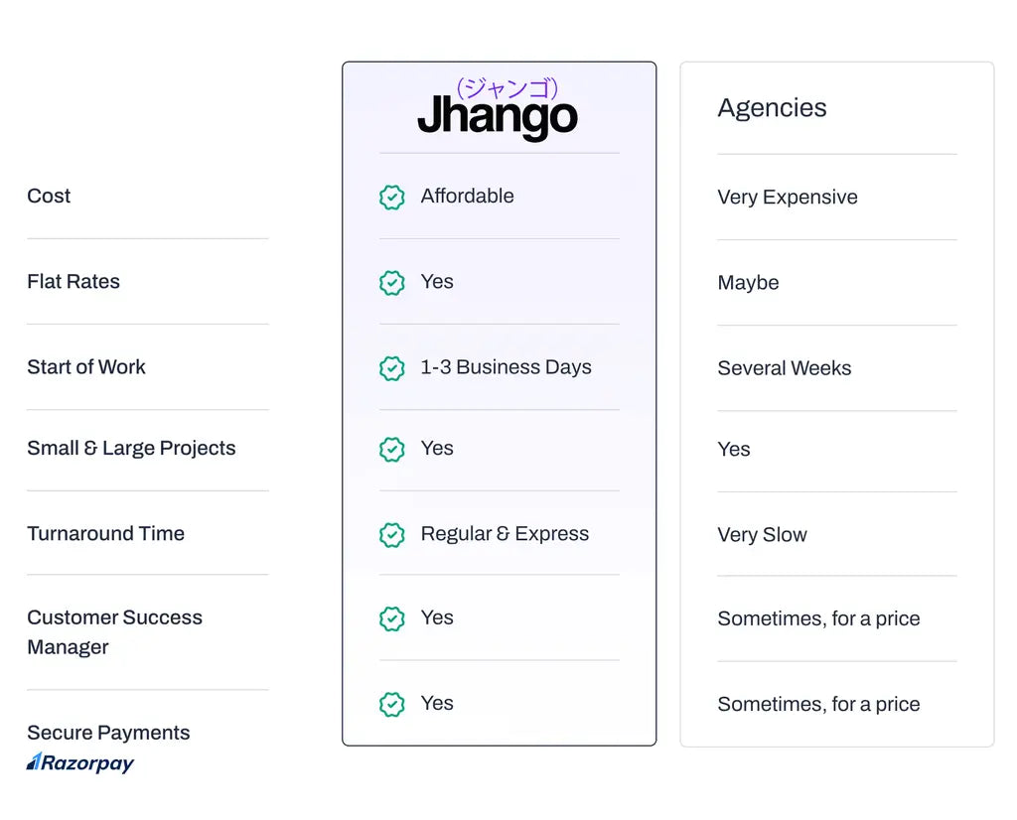
Task: Click Very Expensive in Agencies column
Action: 788,198
